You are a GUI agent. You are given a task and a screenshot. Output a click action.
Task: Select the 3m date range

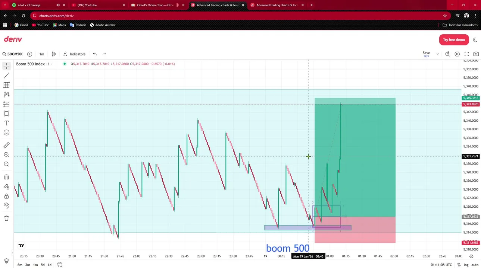(x=28, y=265)
